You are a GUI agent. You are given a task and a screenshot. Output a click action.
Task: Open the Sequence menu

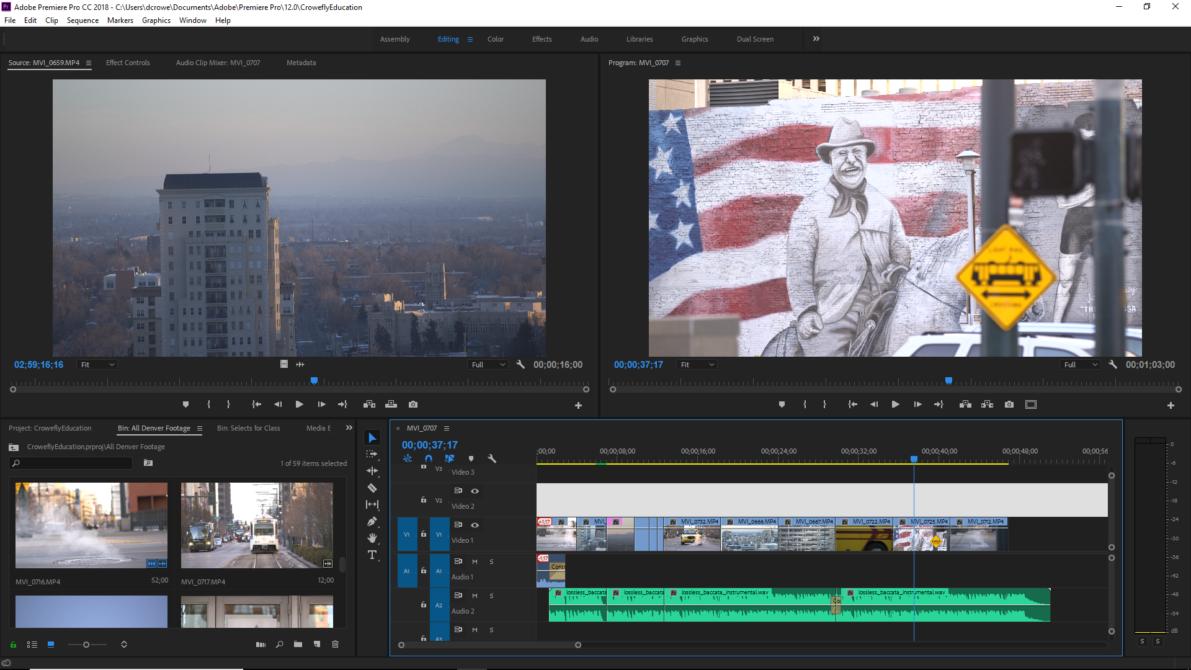point(83,20)
